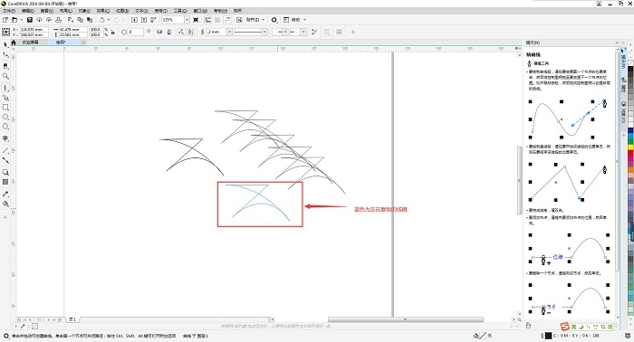Expand the outline width dropdown
Viewport: 634px width, 342px height.
229,32
